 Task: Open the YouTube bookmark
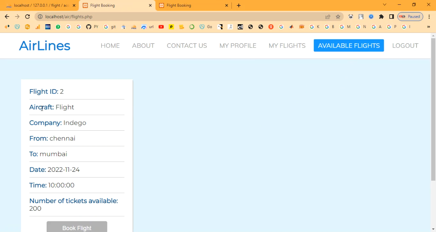click(161, 27)
